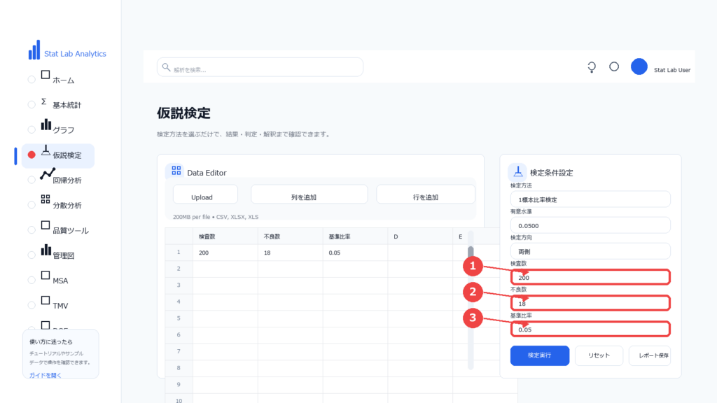Click the 有意水準 field showing 0.0500
The height and width of the screenshot is (403, 717).
[x=590, y=225]
